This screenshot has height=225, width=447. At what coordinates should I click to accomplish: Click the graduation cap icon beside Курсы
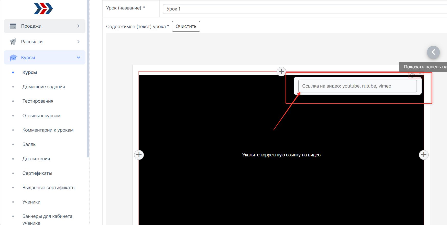(x=13, y=58)
